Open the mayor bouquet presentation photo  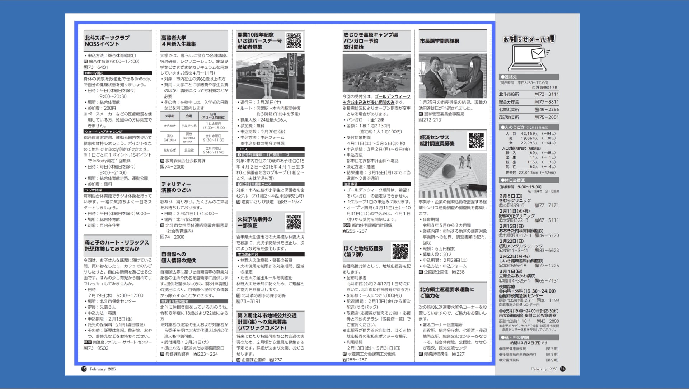click(453, 76)
